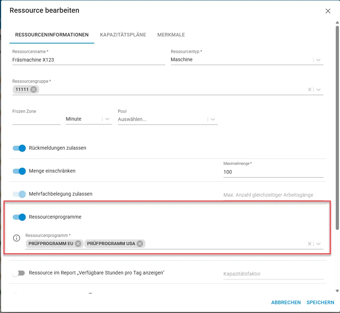340x313 pixels.
Task: Click the Kapazitätsfaktor field
Action: (x=273, y=274)
